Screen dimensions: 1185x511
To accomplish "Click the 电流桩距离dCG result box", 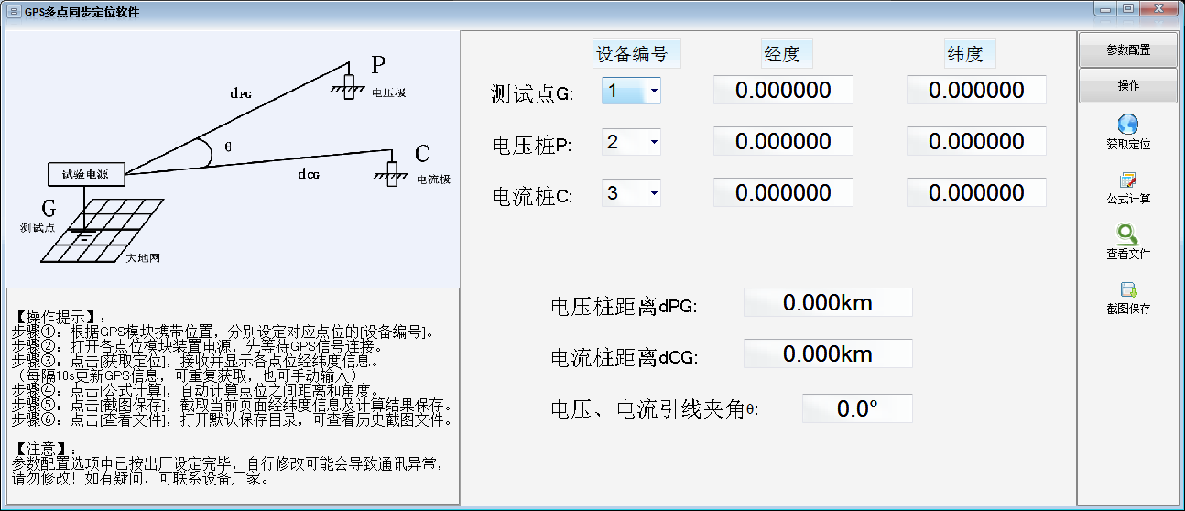I will (827, 354).
